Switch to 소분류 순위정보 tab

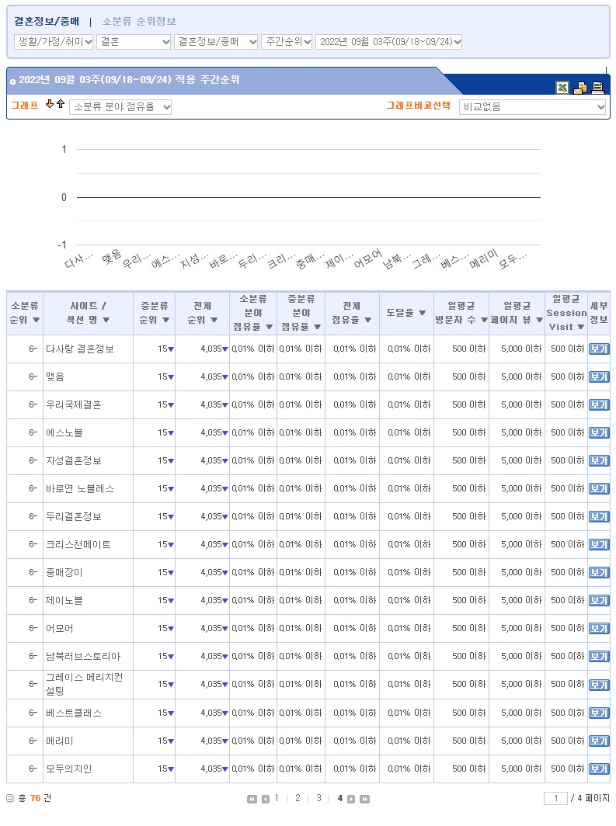point(139,21)
